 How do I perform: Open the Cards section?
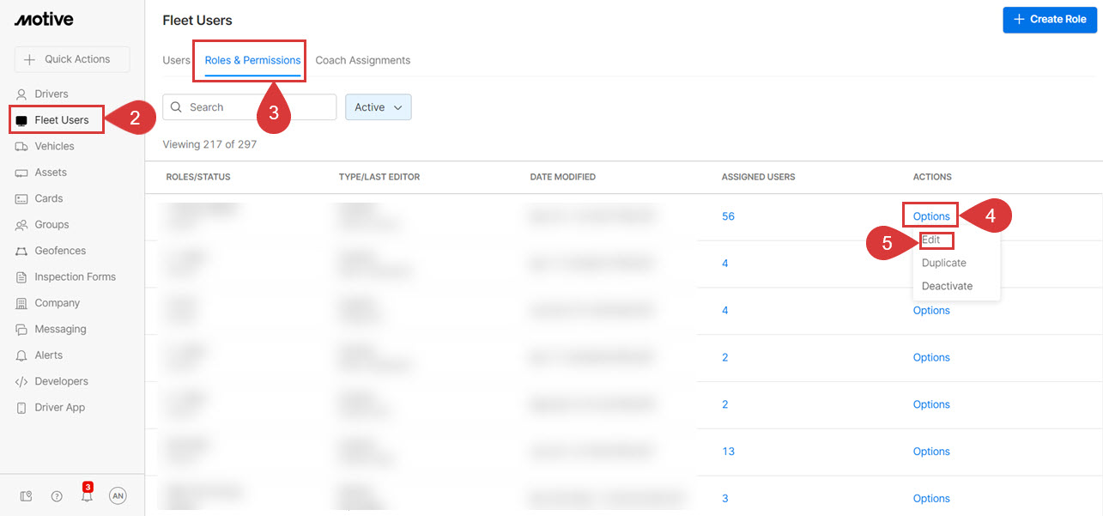[48, 197]
